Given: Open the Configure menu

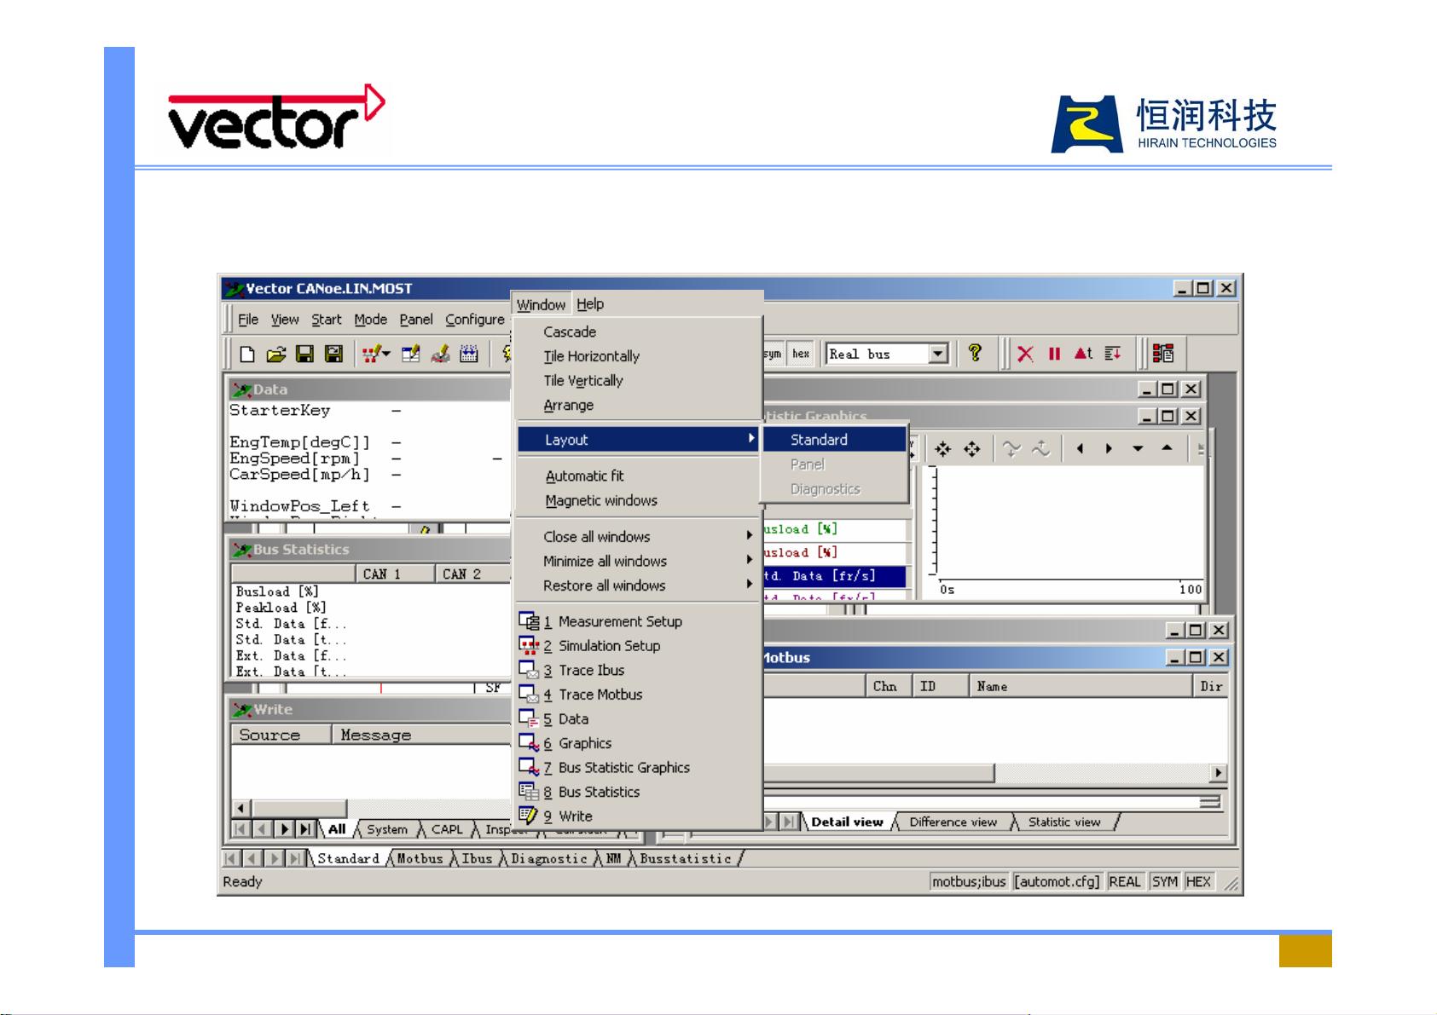Looking at the screenshot, I should (475, 320).
